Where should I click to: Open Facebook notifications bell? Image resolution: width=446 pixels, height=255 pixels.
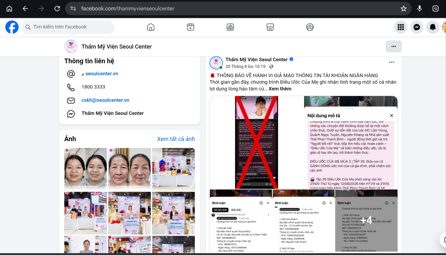point(433,27)
